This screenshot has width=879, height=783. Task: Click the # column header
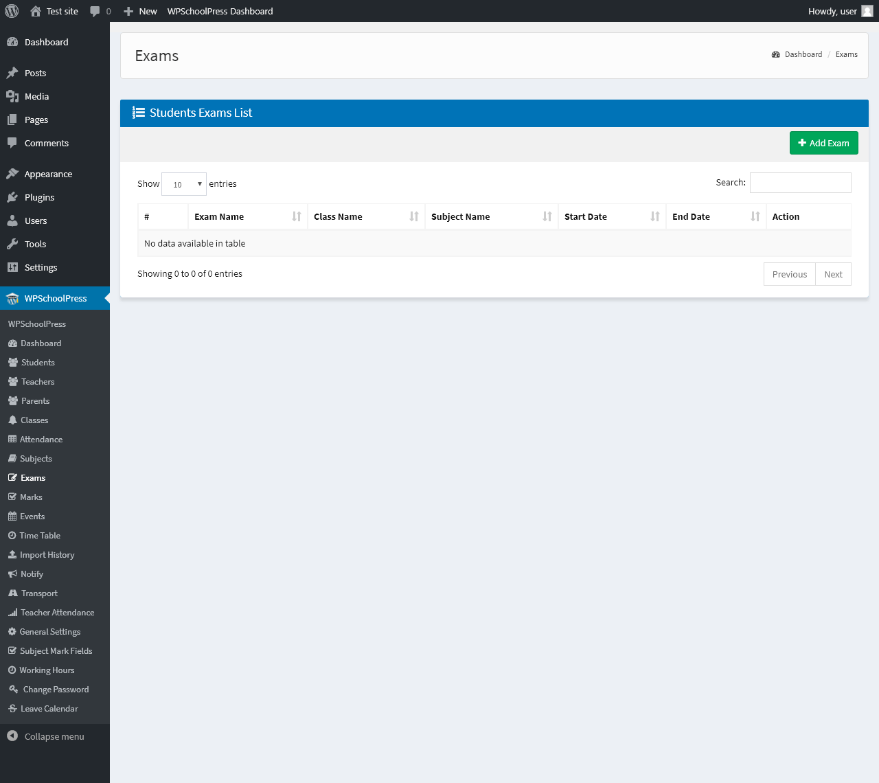point(163,216)
